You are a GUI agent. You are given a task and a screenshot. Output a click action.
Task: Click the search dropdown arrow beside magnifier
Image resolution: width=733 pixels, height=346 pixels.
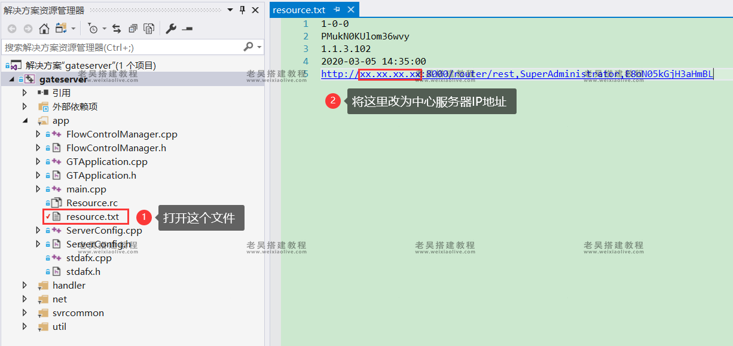258,47
